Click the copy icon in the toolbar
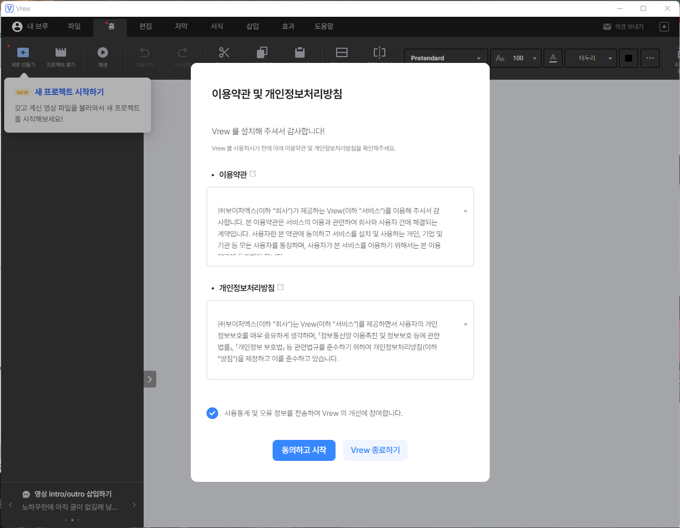Viewport: 680px width, 528px height. tap(262, 52)
